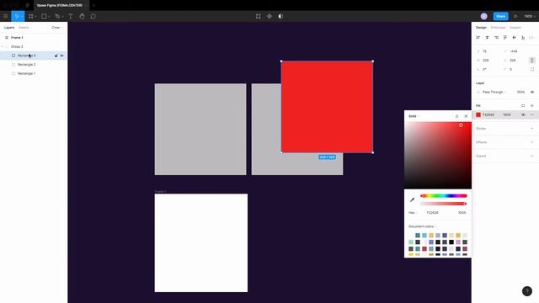Screen dimensions: 539x303
Task: Click the independent corners icon
Action: tap(532, 69)
